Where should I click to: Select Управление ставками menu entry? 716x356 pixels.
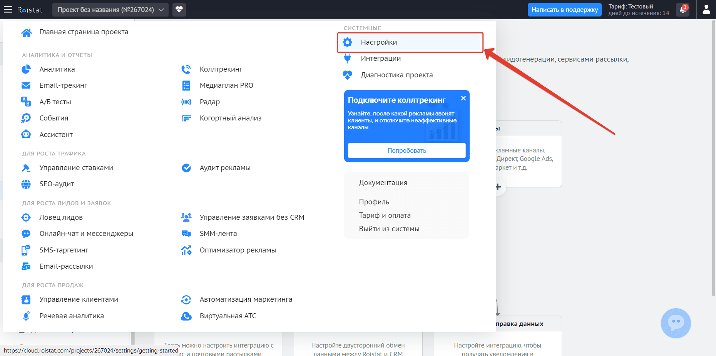tap(76, 168)
